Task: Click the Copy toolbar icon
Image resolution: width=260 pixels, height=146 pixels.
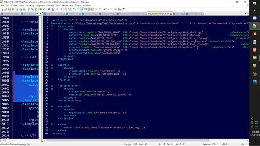Action: (32, 9)
